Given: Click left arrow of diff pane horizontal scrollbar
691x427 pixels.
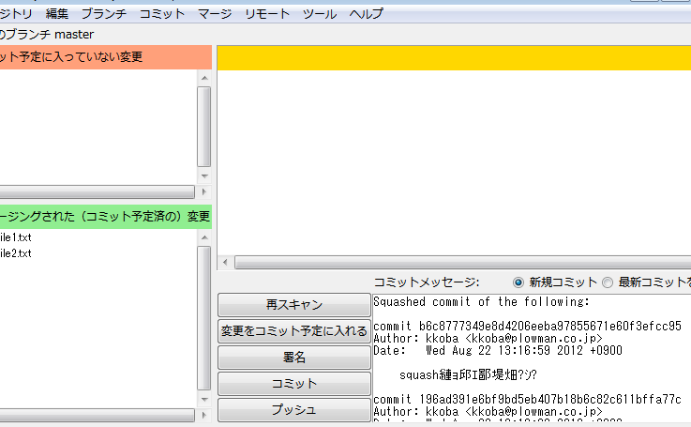Looking at the screenshot, I should pyautogui.click(x=224, y=263).
